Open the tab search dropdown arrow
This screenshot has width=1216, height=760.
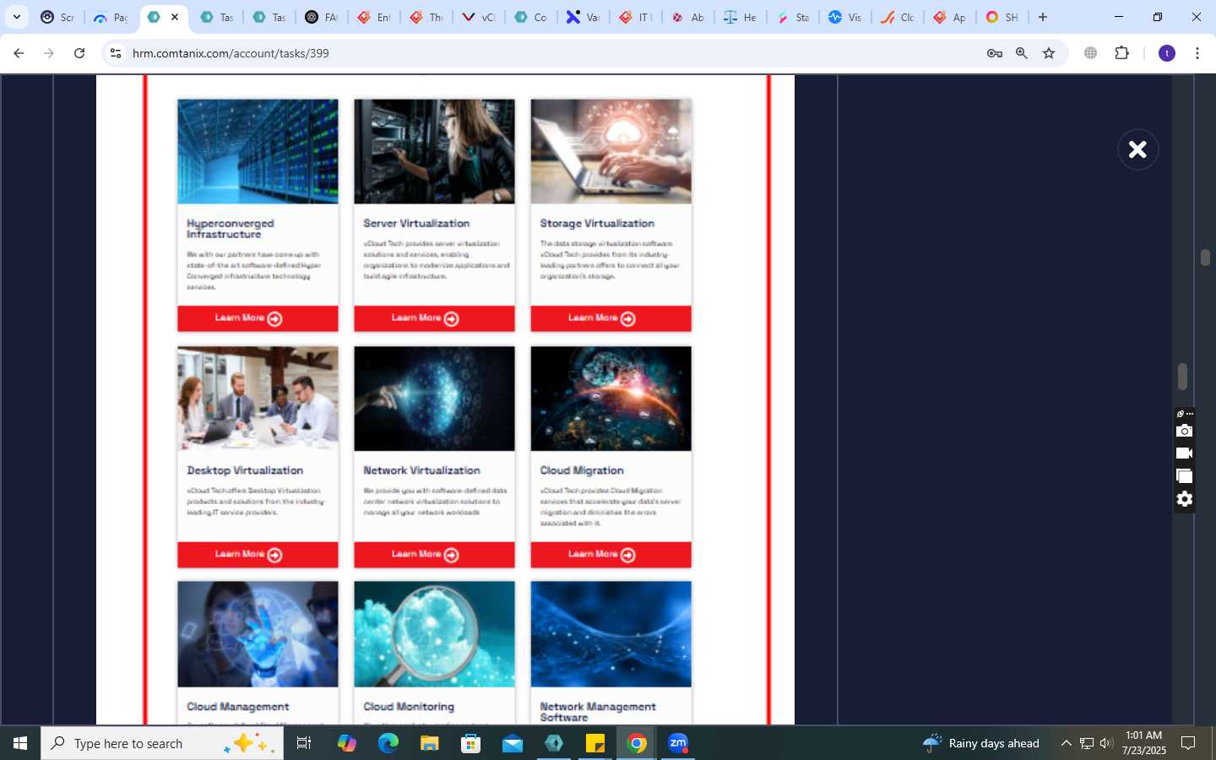click(x=16, y=17)
